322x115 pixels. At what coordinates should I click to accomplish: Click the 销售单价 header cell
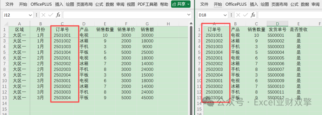click(126, 29)
